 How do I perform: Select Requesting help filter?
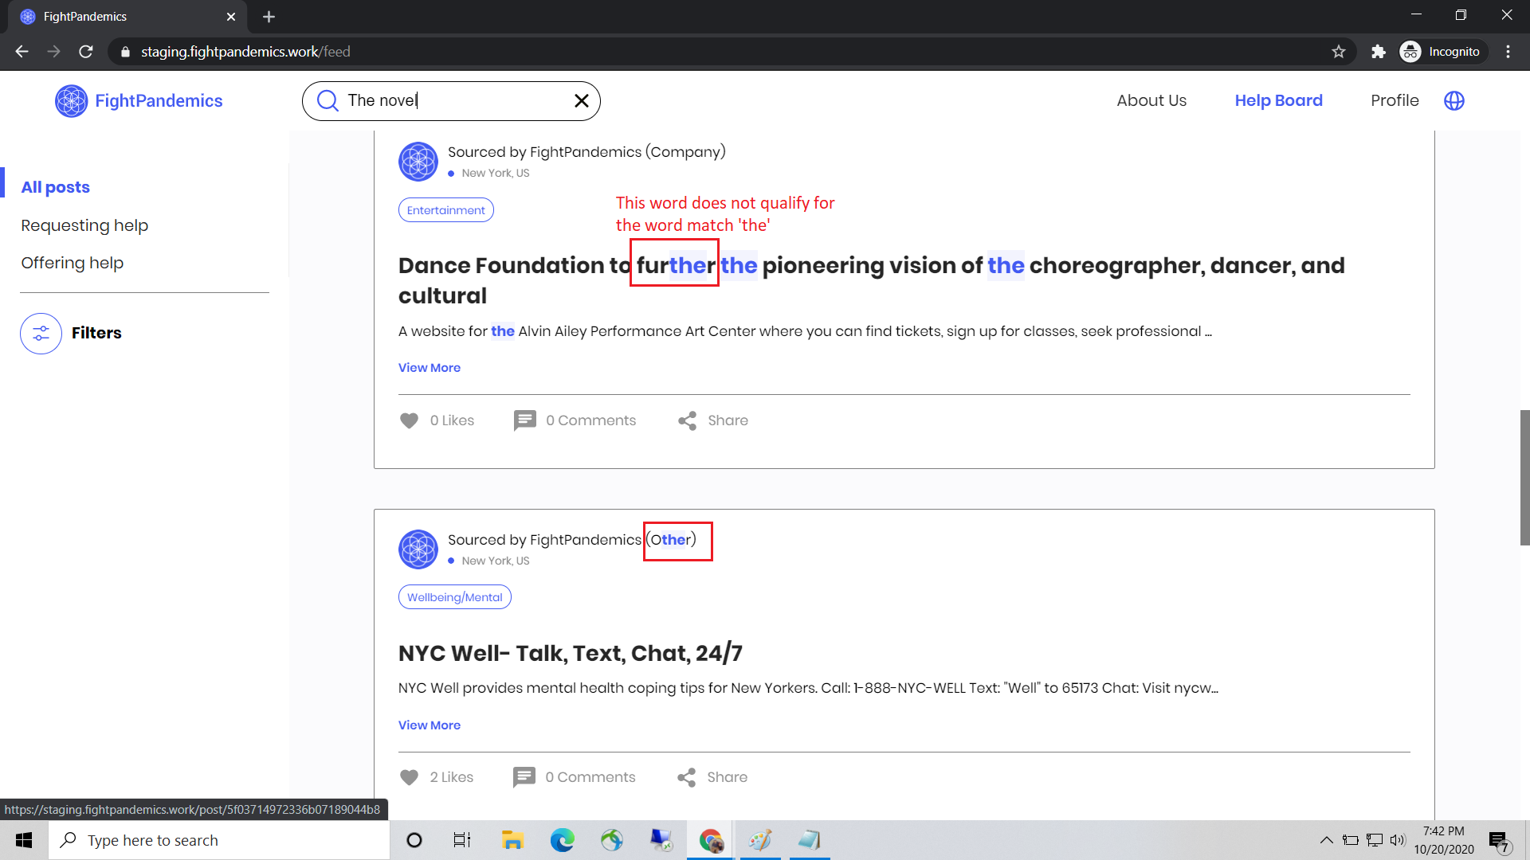[84, 225]
